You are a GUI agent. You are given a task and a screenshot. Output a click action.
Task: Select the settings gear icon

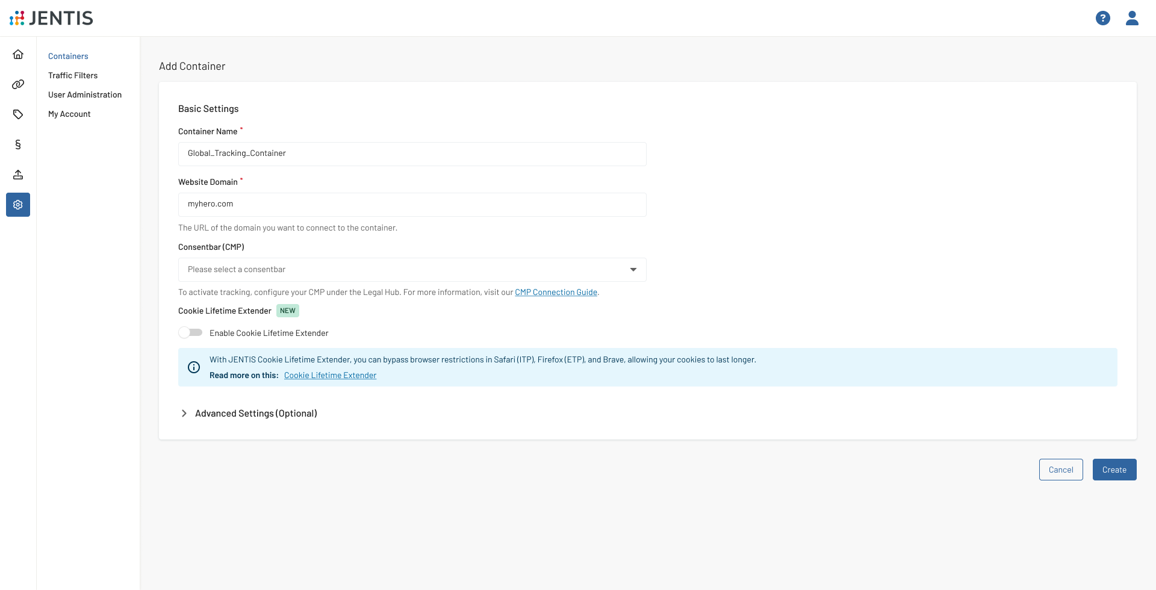pos(18,205)
